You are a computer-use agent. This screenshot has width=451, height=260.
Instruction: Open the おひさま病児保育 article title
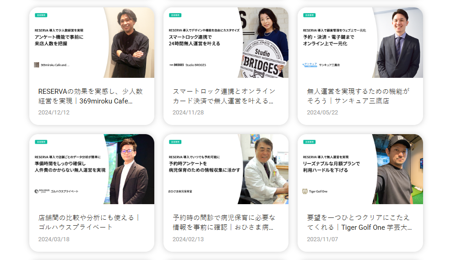(x=224, y=222)
